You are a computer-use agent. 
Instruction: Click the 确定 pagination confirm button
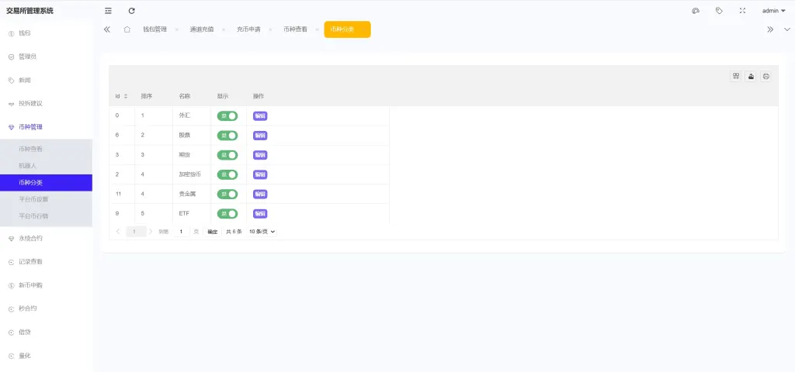click(213, 232)
